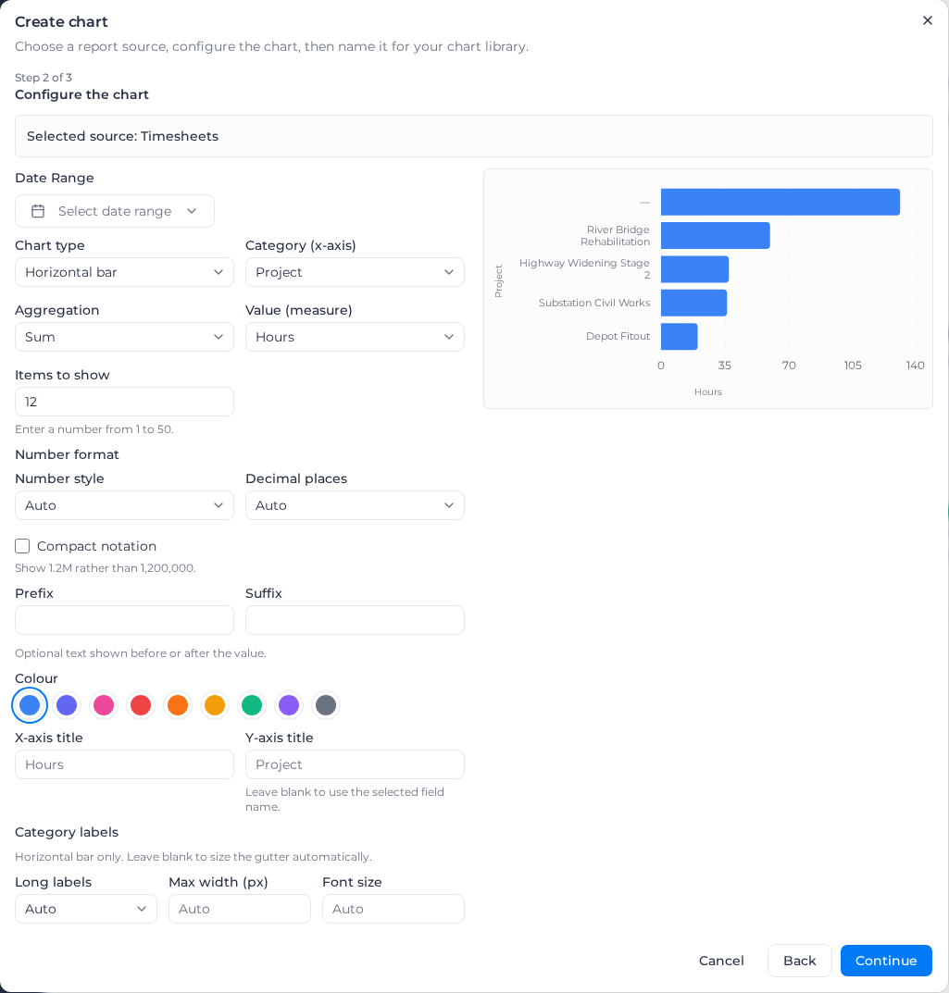Click the calendar icon in Date Range

(x=38, y=211)
